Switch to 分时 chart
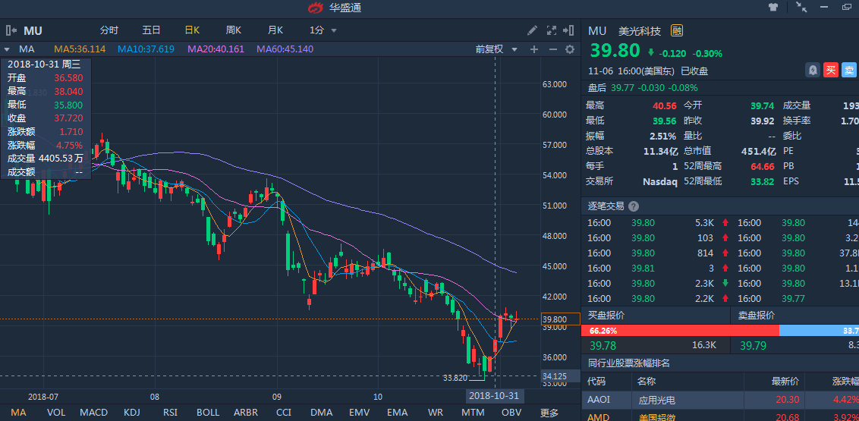The height and width of the screenshot is (421, 859). [x=109, y=30]
